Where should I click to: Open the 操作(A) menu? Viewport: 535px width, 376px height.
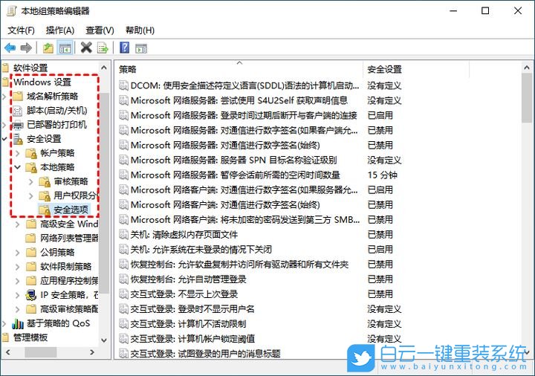(x=60, y=30)
